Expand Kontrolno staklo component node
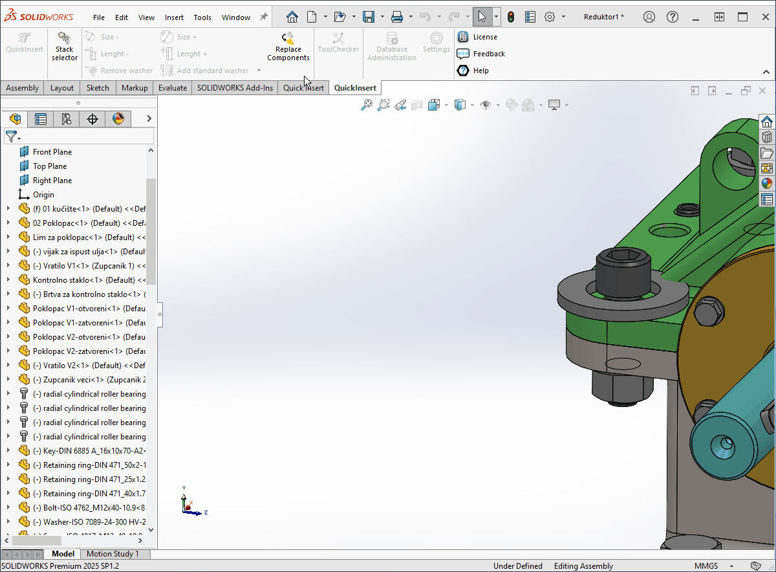 8,280
